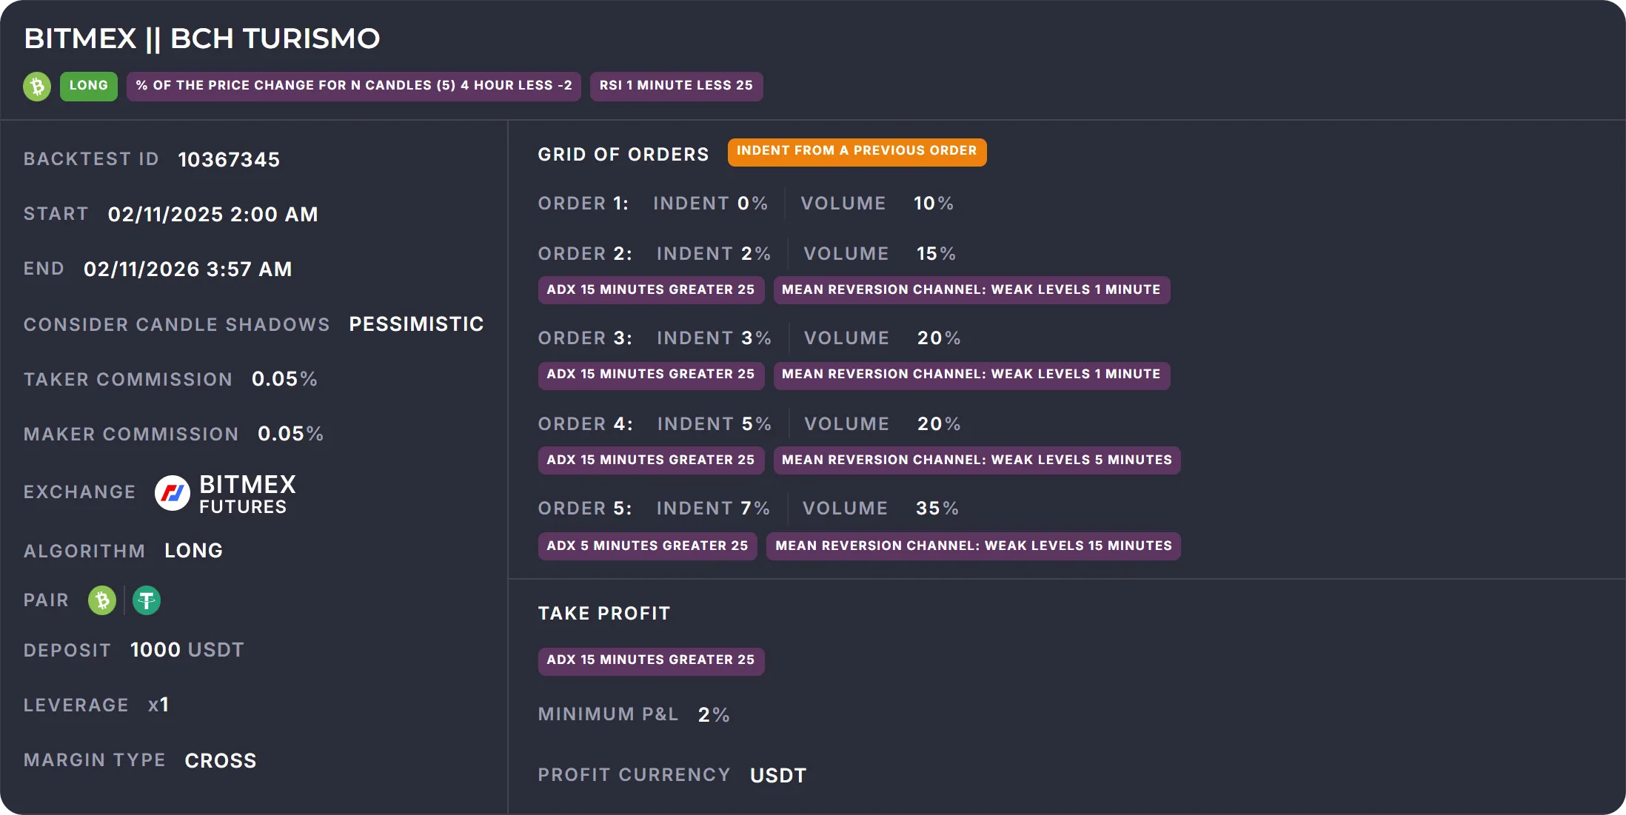Select the price change N candles filter tag

click(x=354, y=86)
